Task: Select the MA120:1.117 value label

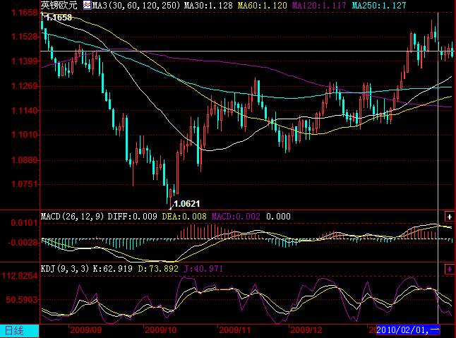Action: tap(319, 5)
